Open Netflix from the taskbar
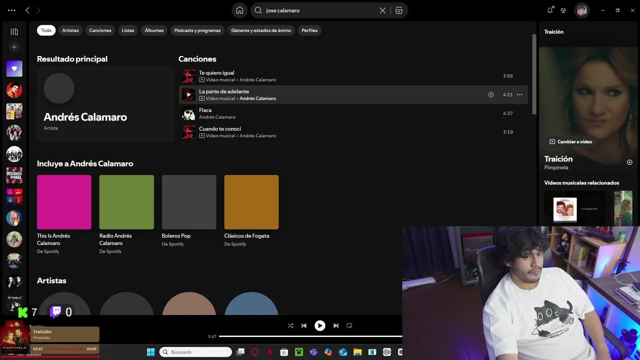The image size is (640, 360). pyautogui.click(x=270, y=352)
